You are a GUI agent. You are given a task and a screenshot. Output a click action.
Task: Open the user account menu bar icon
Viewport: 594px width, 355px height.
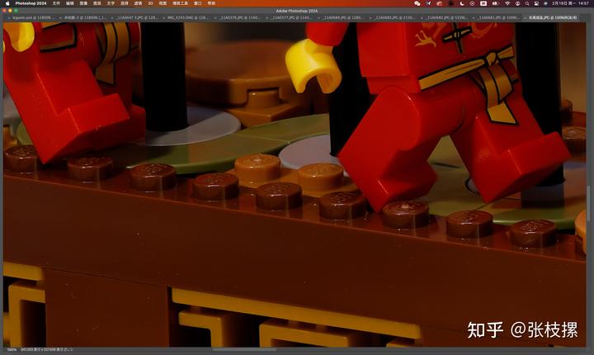pos(517,3)
